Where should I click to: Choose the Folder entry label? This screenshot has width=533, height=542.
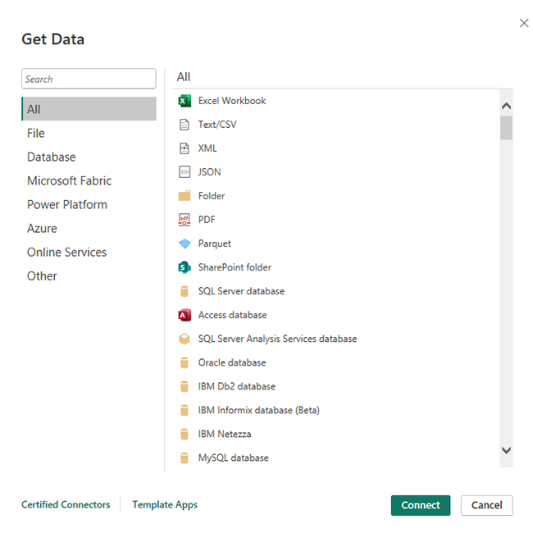tap(212, 196)
